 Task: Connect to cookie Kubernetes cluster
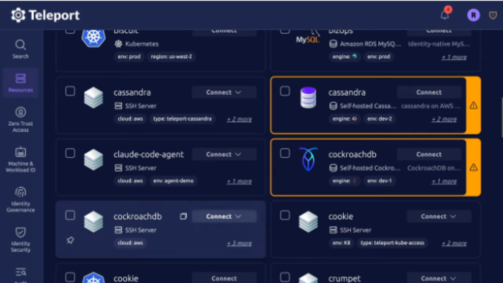224,278
